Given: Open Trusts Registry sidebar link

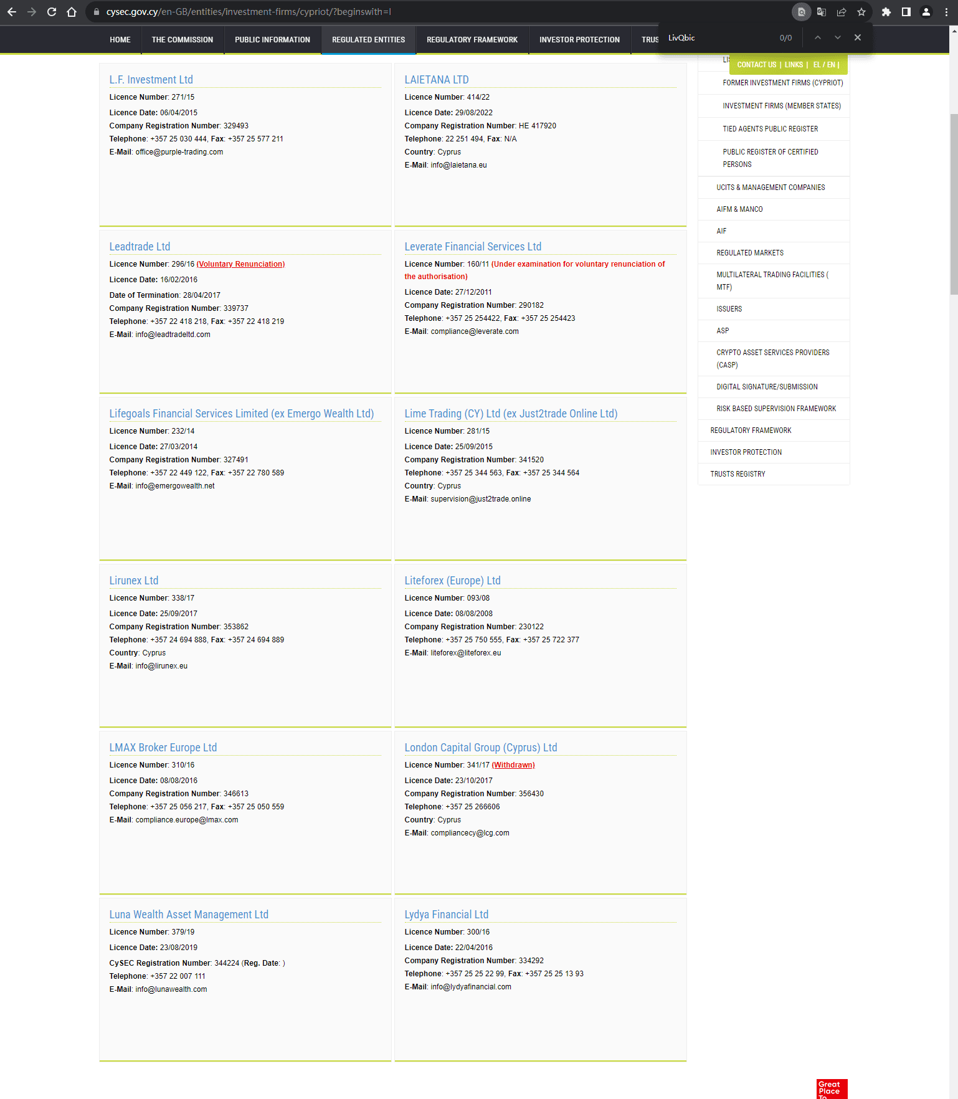Looking at the screenshot, I should coord(737,474).
